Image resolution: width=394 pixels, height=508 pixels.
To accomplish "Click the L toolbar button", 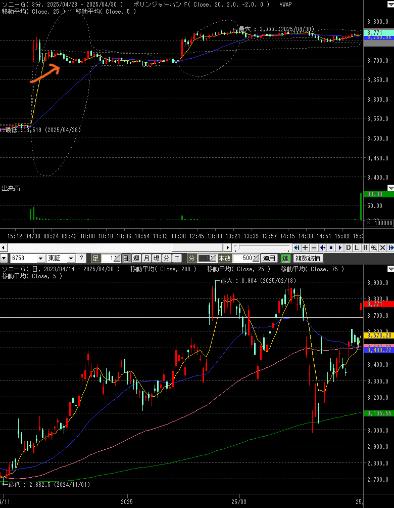I will (x=357, y=248).
